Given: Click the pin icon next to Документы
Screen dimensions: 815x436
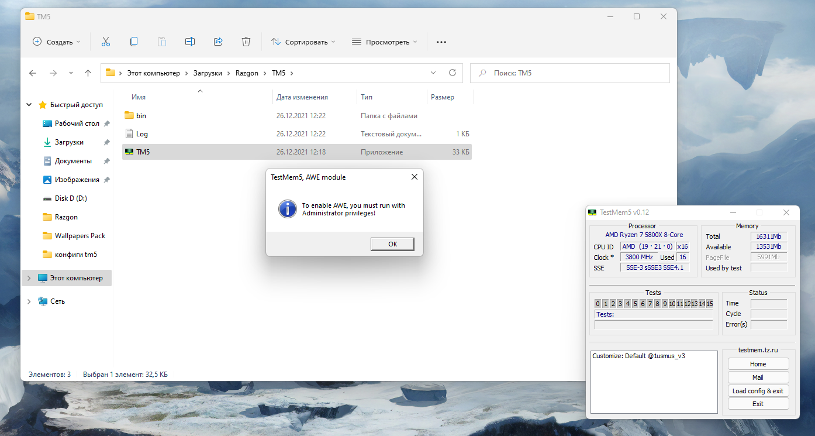Looking at the screenshot, I should [x=106, y=162].
